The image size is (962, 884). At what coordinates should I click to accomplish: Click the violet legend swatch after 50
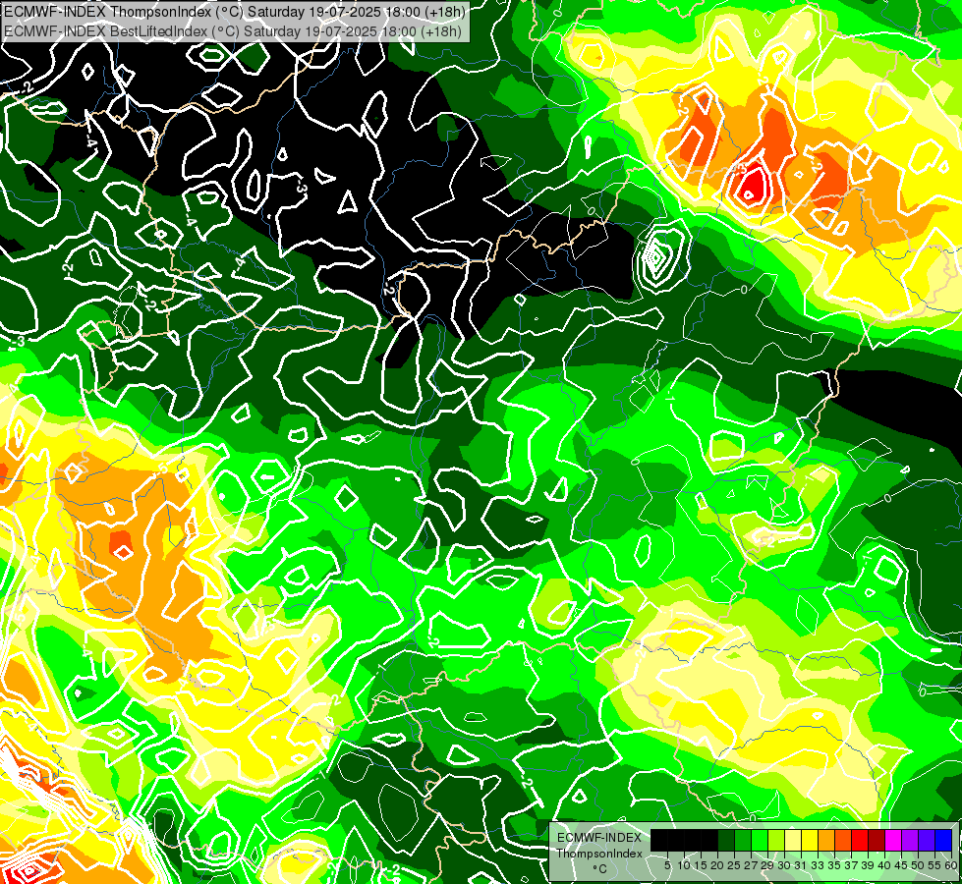point(927,840)
